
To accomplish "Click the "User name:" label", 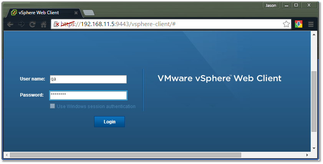I will (x=33, y=79).
